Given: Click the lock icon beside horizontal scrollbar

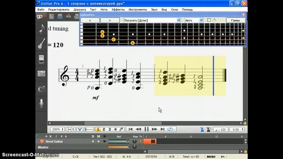Looking at the screenshot, I should point(245,123).
